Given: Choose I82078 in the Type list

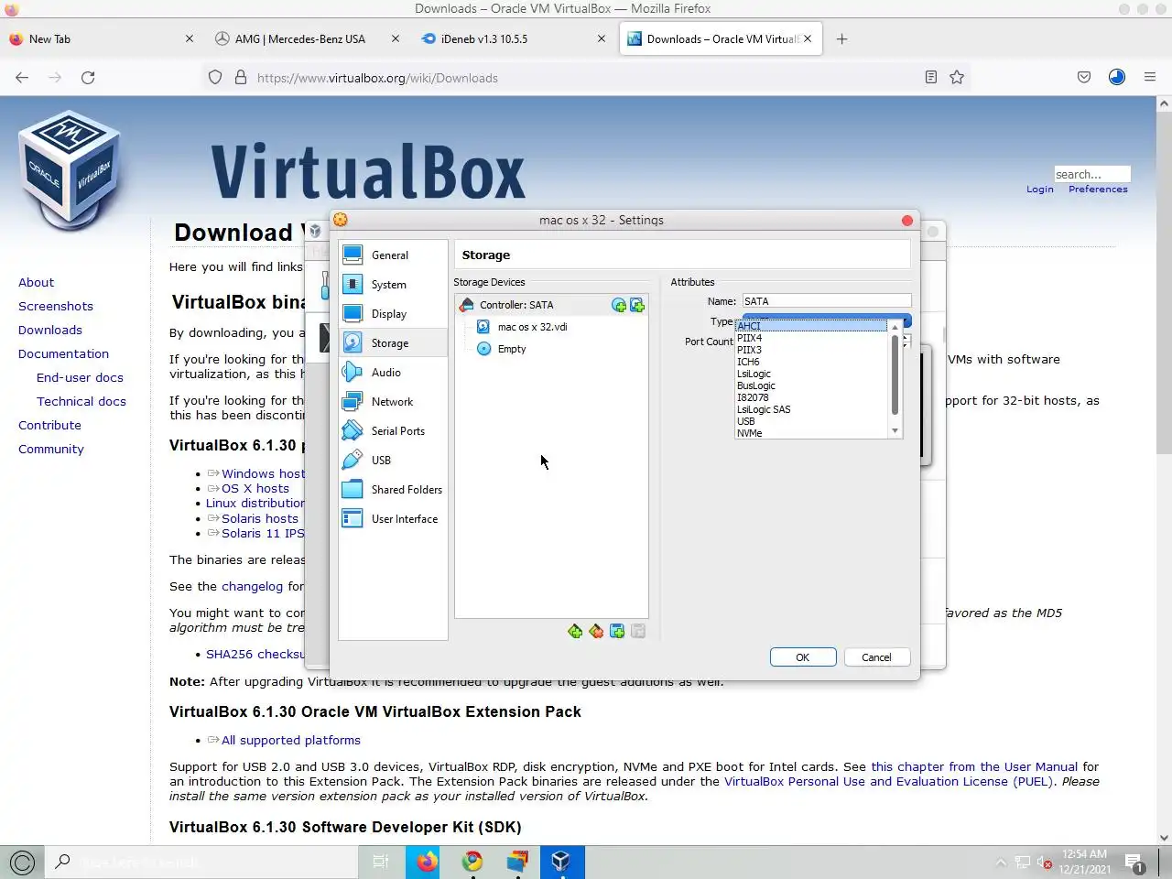Looking at the screenshot, I should [x=812, y=397].
